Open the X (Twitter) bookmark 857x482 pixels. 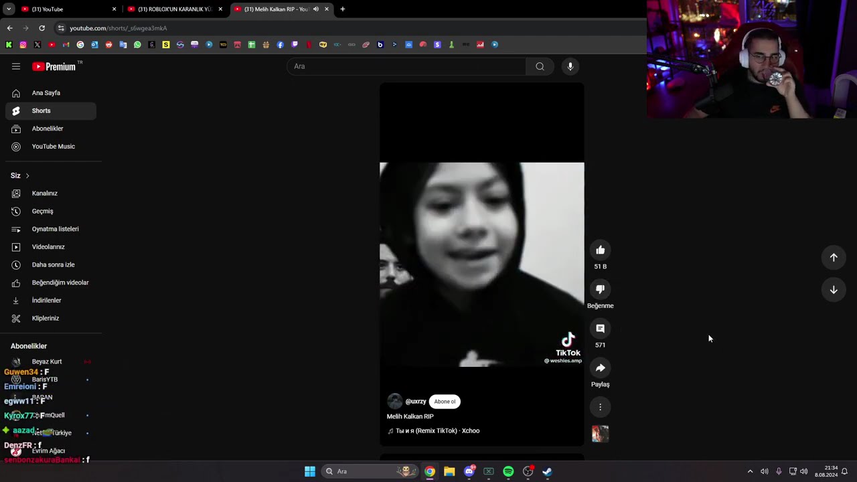37,45
